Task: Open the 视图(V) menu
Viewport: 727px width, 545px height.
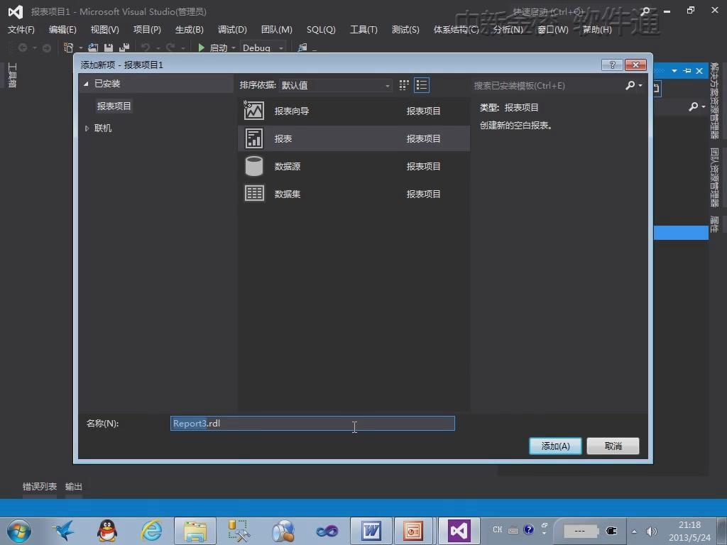Action: click(x=105, y=30)
